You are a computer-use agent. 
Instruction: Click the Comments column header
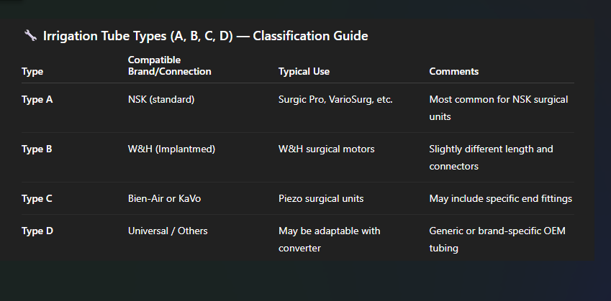pyautogui.click(x=454, y=72)
